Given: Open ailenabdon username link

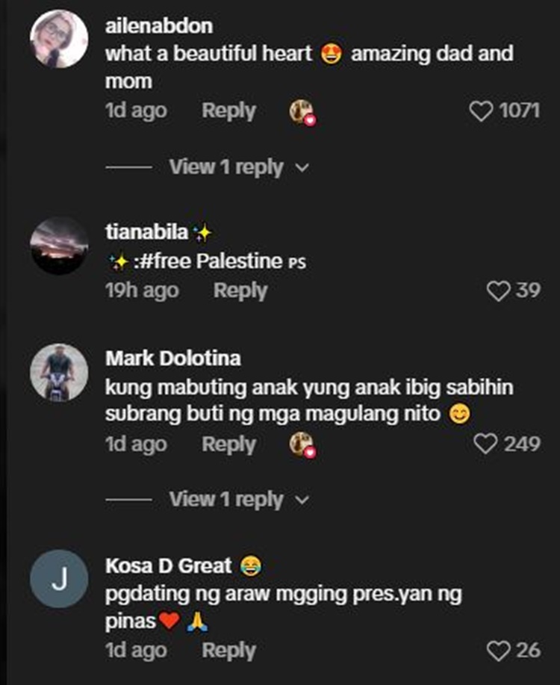Looking at the screenshot, I should click(159, 26).
